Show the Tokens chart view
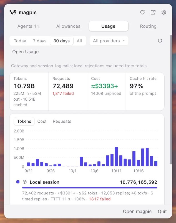The image size is (176, 223). (24, 121)
